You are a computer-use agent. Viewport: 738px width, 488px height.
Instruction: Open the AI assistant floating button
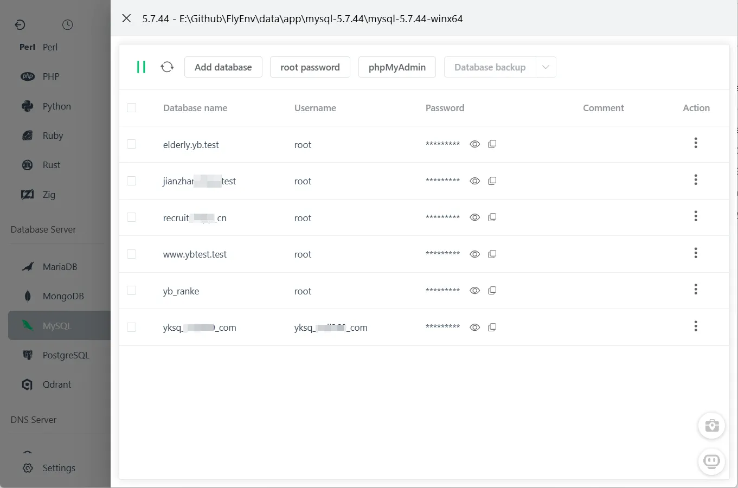pos(711,461)
